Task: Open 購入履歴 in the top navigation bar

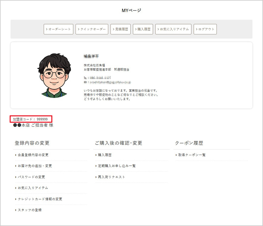Action: pyautogui.click(x=143, y=29)
